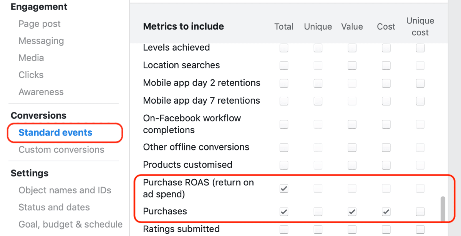The height and width of the screenshot is (236, 461).
Task: Check Unique cost for Purchases
Action: tap(420, 212)
